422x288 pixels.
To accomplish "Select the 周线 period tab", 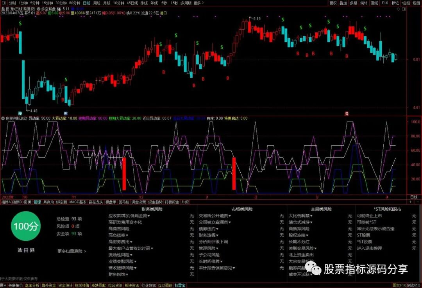I will 97,3.
